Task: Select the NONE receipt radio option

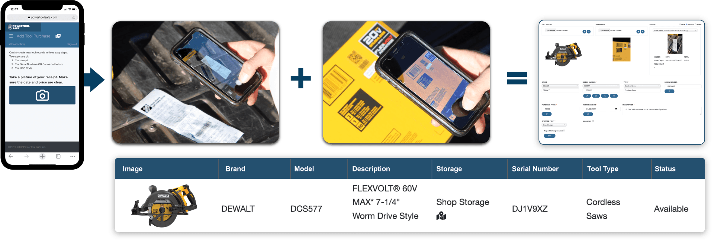Action: point(696,24)
